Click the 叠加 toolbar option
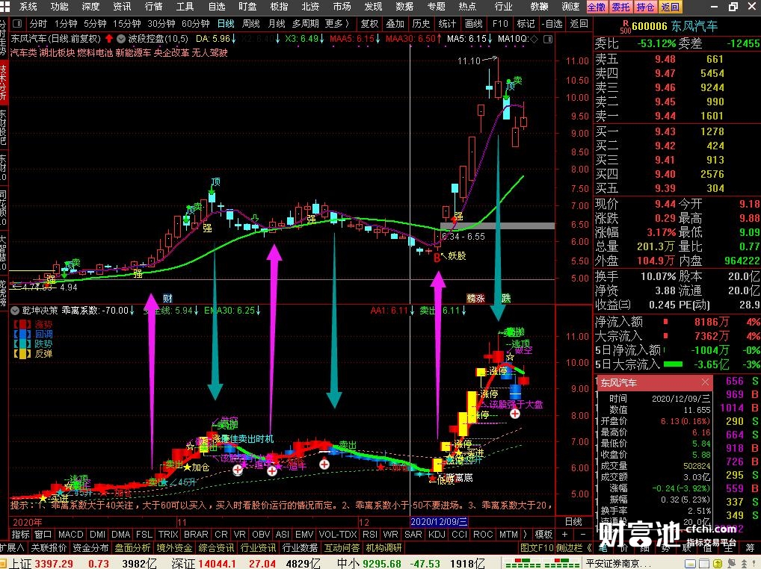This screenshot has height=569, width=761. point(395,24)
